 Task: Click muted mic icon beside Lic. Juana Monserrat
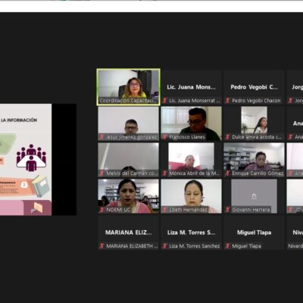[x=165, y=101]
